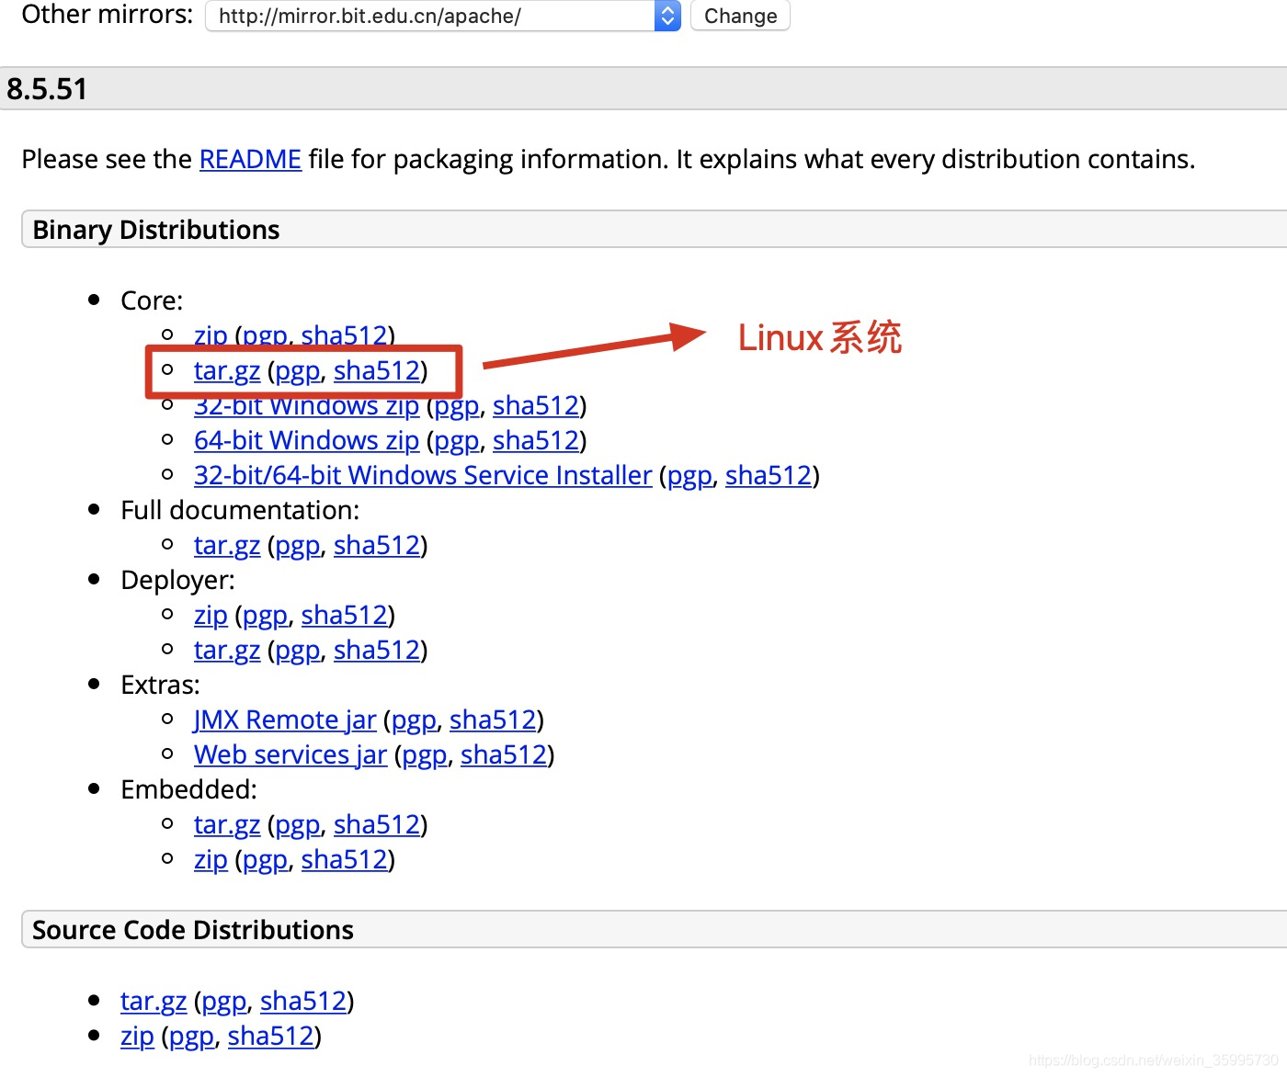Open pgp for Windows Service Installer
Image resolution: width=1287 pixels, height=1077 pixels.
(x=689, y=476)
